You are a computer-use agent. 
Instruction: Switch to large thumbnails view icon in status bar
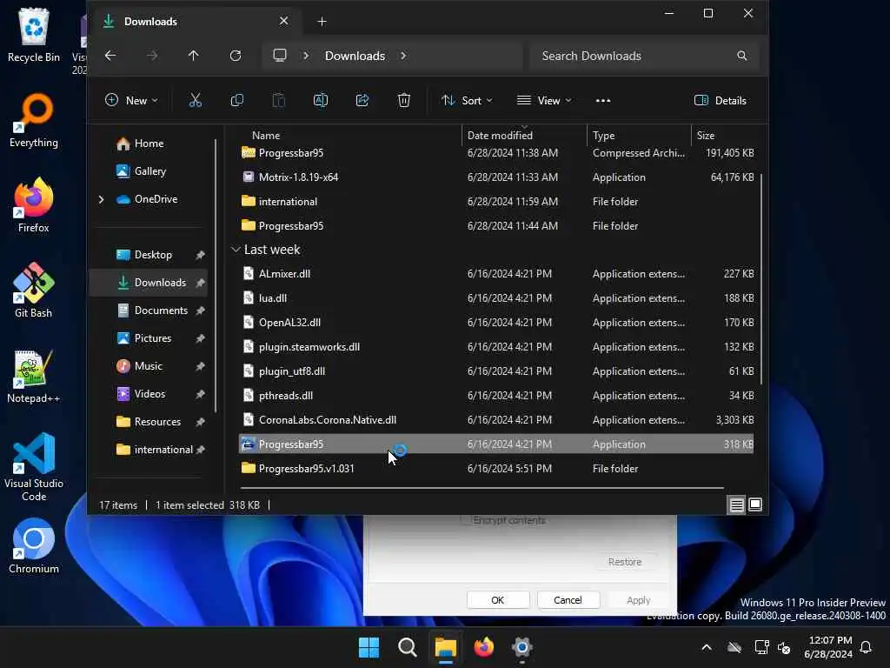click(x=755, y=505)
